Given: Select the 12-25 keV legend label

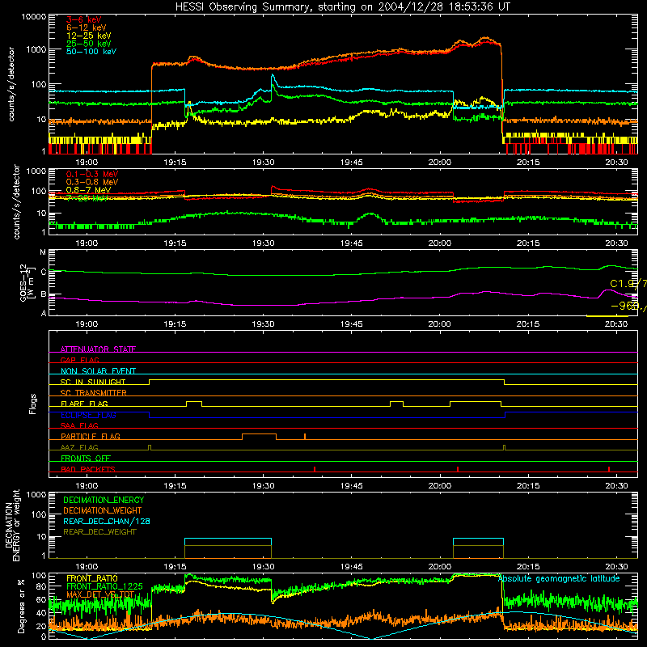Looking at the screenshot, I should [x=88, y=36].
